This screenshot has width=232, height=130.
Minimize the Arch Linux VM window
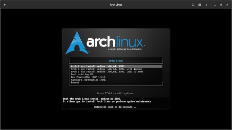coord(215,5)
